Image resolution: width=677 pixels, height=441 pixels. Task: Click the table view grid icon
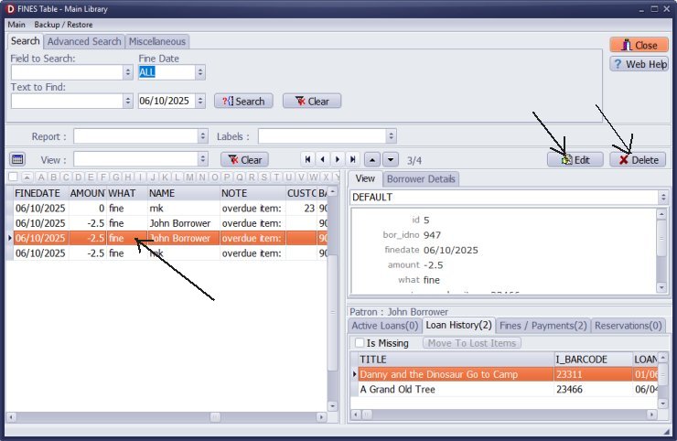click(16, 159)
